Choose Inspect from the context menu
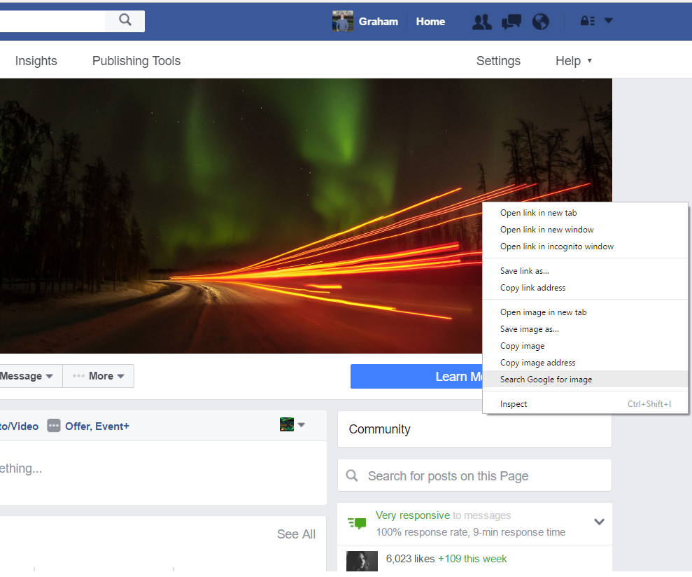692x577 pixels. pos(514,403)
